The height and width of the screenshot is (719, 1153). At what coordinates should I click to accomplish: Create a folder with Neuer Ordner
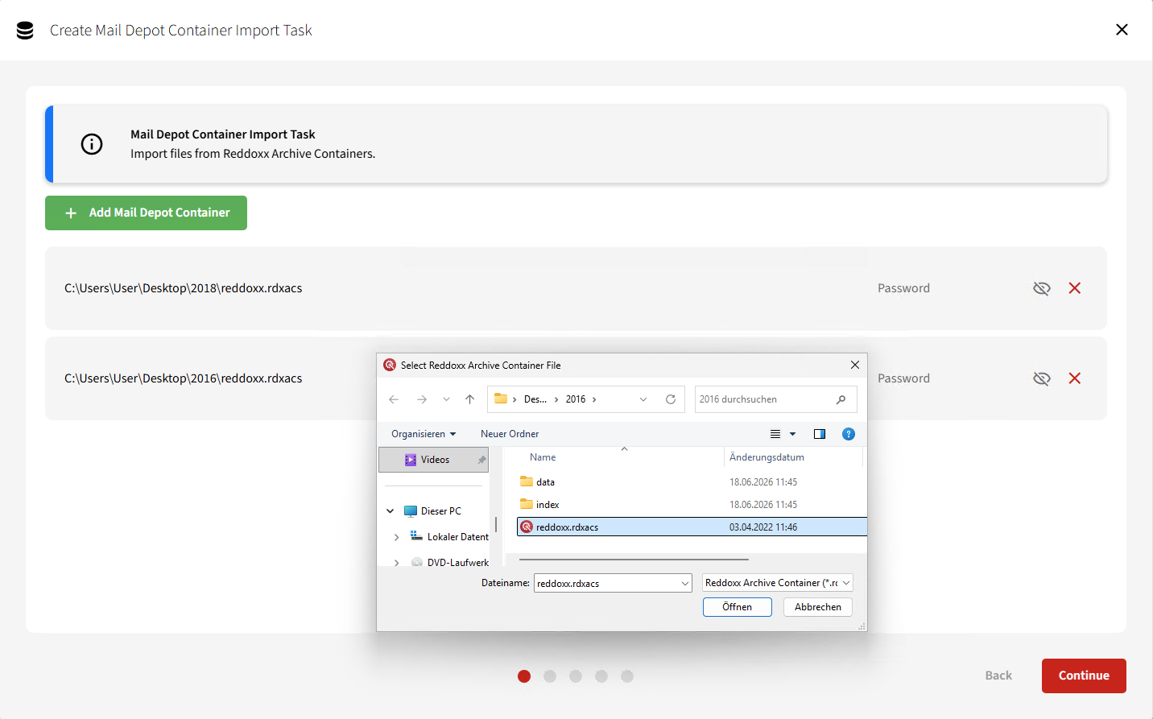(x=510, y=434)
